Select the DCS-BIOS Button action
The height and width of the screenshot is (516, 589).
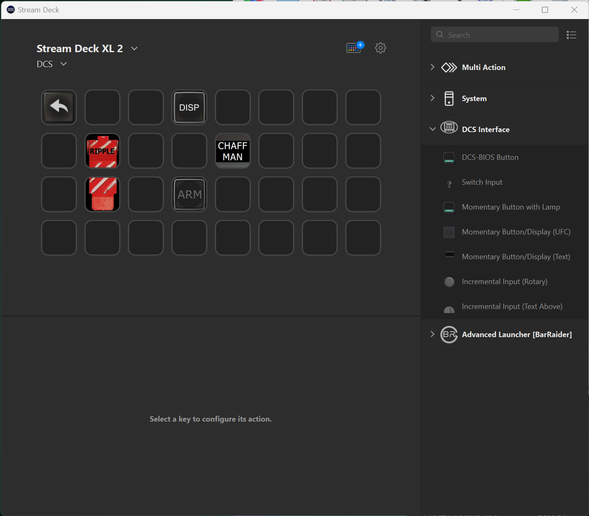[490, 157]
